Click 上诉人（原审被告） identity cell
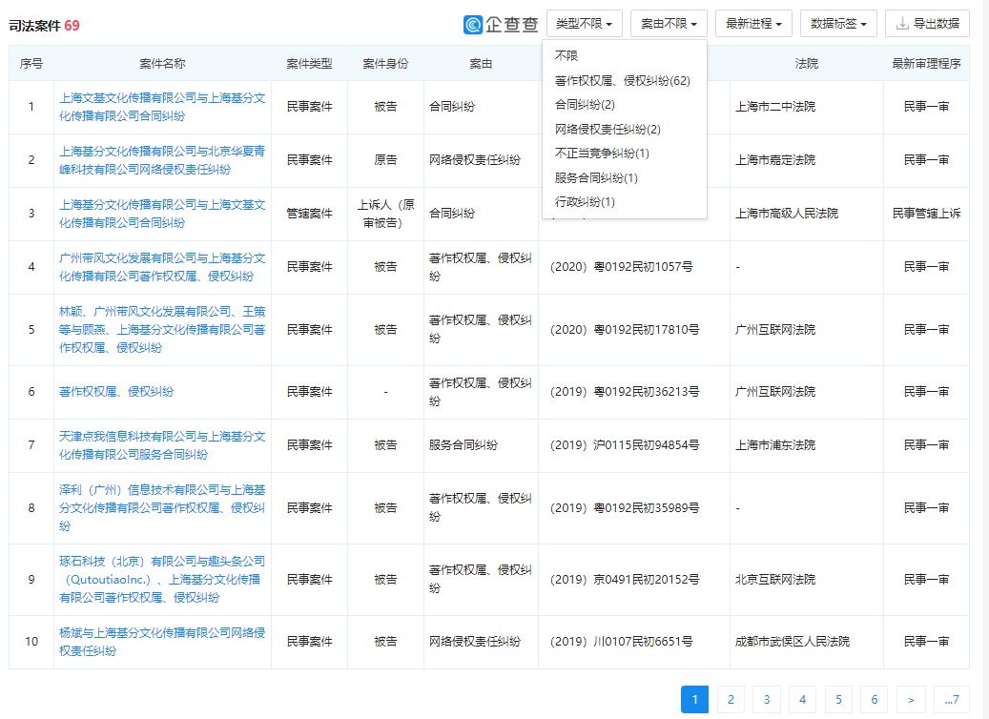Screen dimensions: 989x719 pos(385,214)
